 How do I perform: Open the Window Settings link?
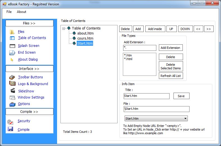[31, 97]
